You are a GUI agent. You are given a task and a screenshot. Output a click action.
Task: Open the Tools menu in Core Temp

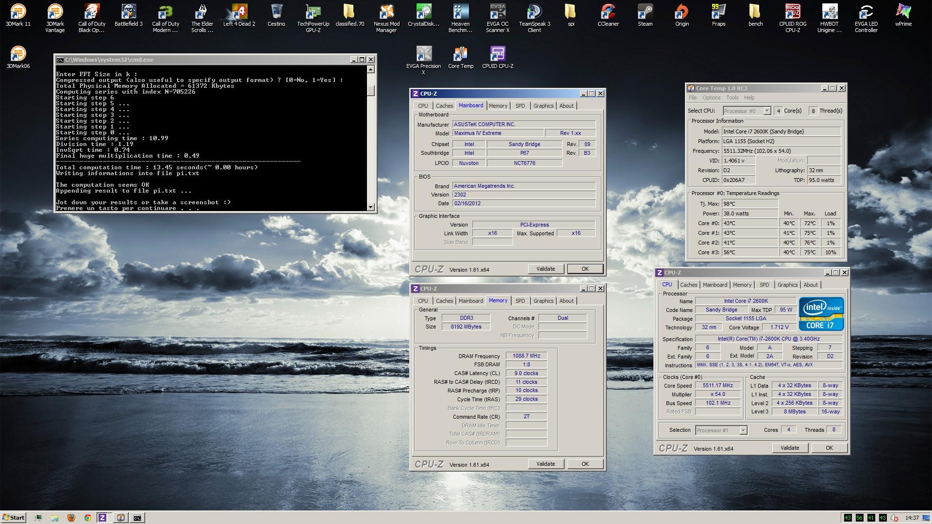[x=732, y=98]
